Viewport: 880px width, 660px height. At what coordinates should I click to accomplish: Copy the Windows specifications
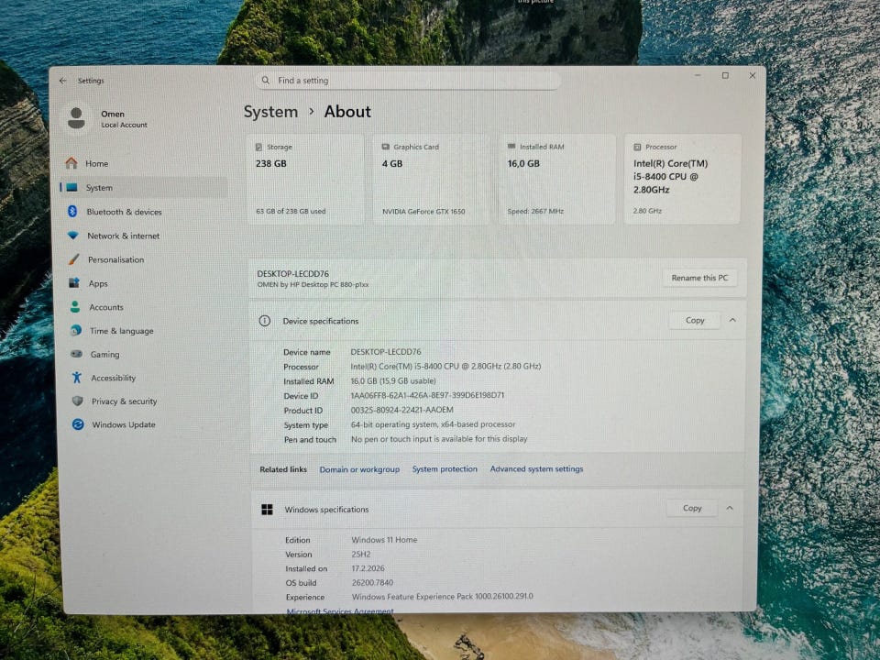[x=692, y=508]
